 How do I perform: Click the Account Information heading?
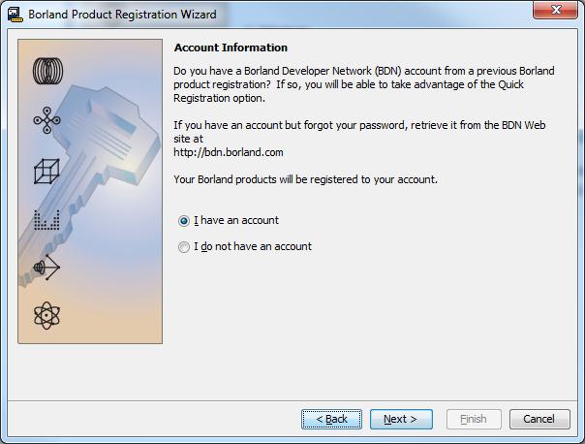click(231, 48)
